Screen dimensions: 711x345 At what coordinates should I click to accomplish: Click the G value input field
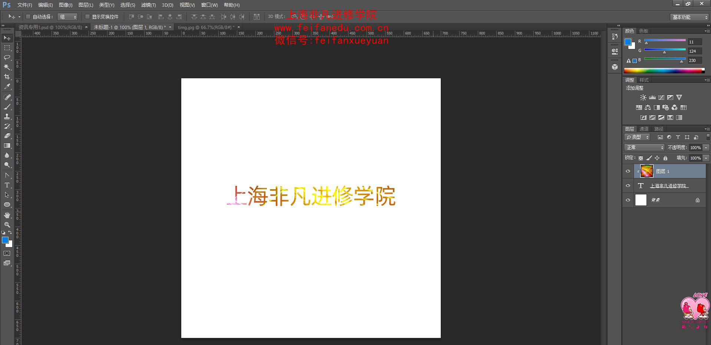click(x=695, y=51)
